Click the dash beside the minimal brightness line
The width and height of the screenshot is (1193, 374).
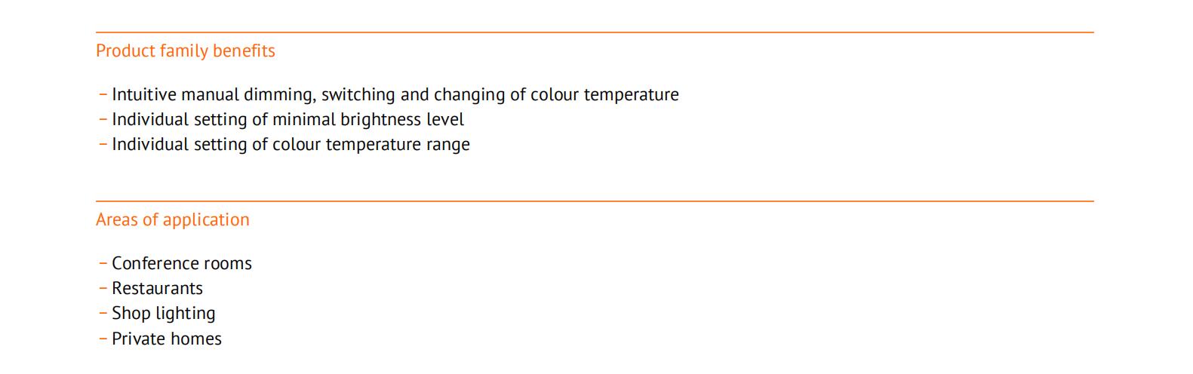tap(103, 119)
